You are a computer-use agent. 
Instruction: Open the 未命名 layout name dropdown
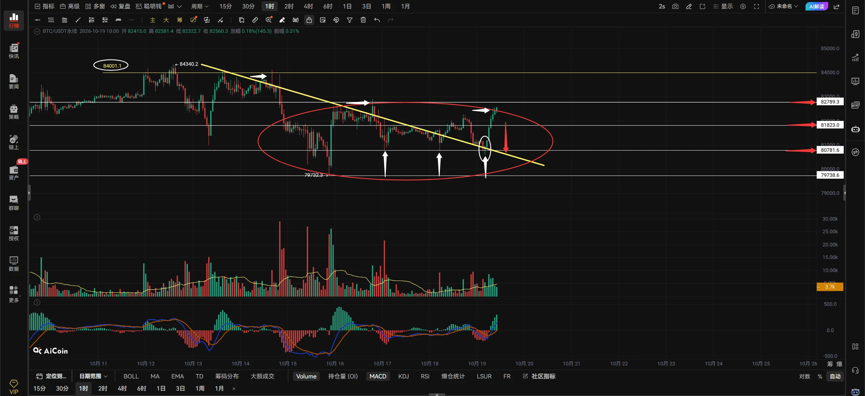point(783,6)
